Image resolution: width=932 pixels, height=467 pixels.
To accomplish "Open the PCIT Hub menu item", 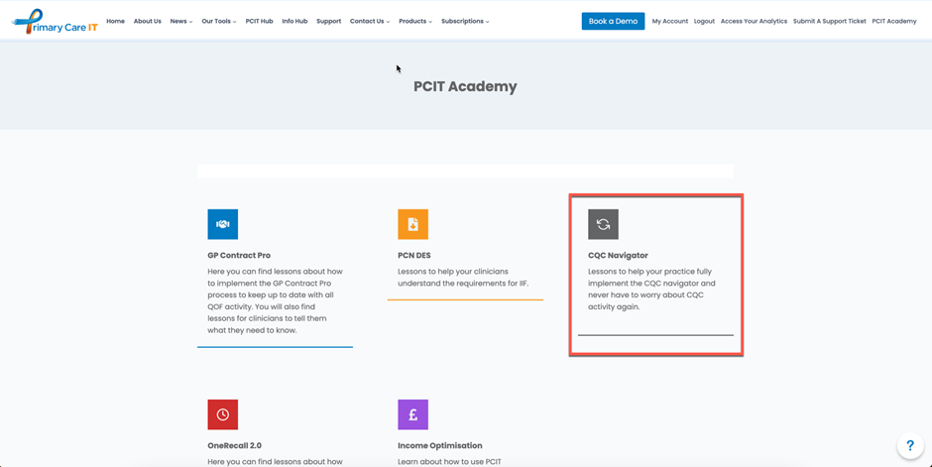I will (259, 21).
